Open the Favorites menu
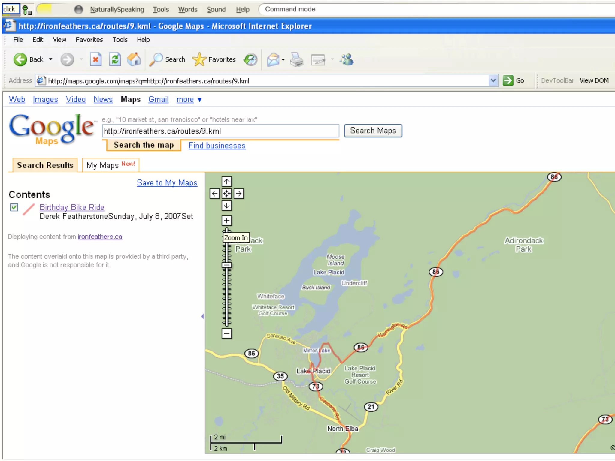This screenshot has height=461, width=615. tap(89, 40)
